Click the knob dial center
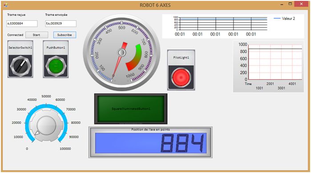 pyautogui.click(x=46, y=126)
